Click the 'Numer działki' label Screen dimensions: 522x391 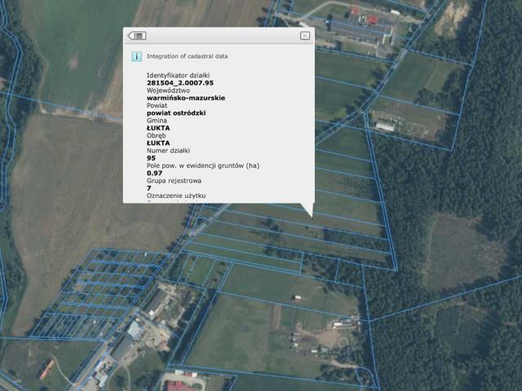pos(169,151)
